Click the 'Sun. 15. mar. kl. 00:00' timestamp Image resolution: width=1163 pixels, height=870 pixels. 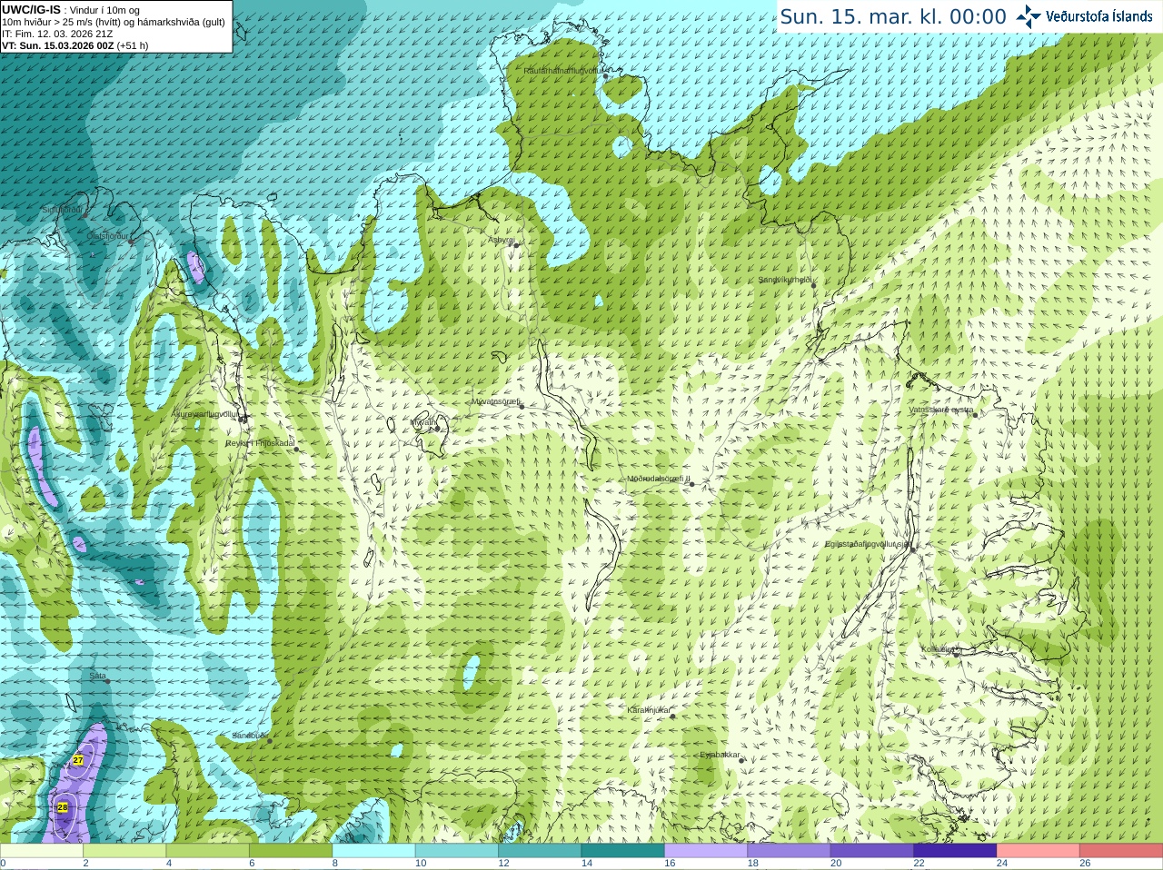click(x=893, y=16)
